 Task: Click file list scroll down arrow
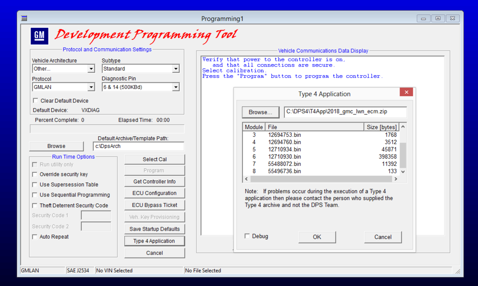tap(403, 172)
